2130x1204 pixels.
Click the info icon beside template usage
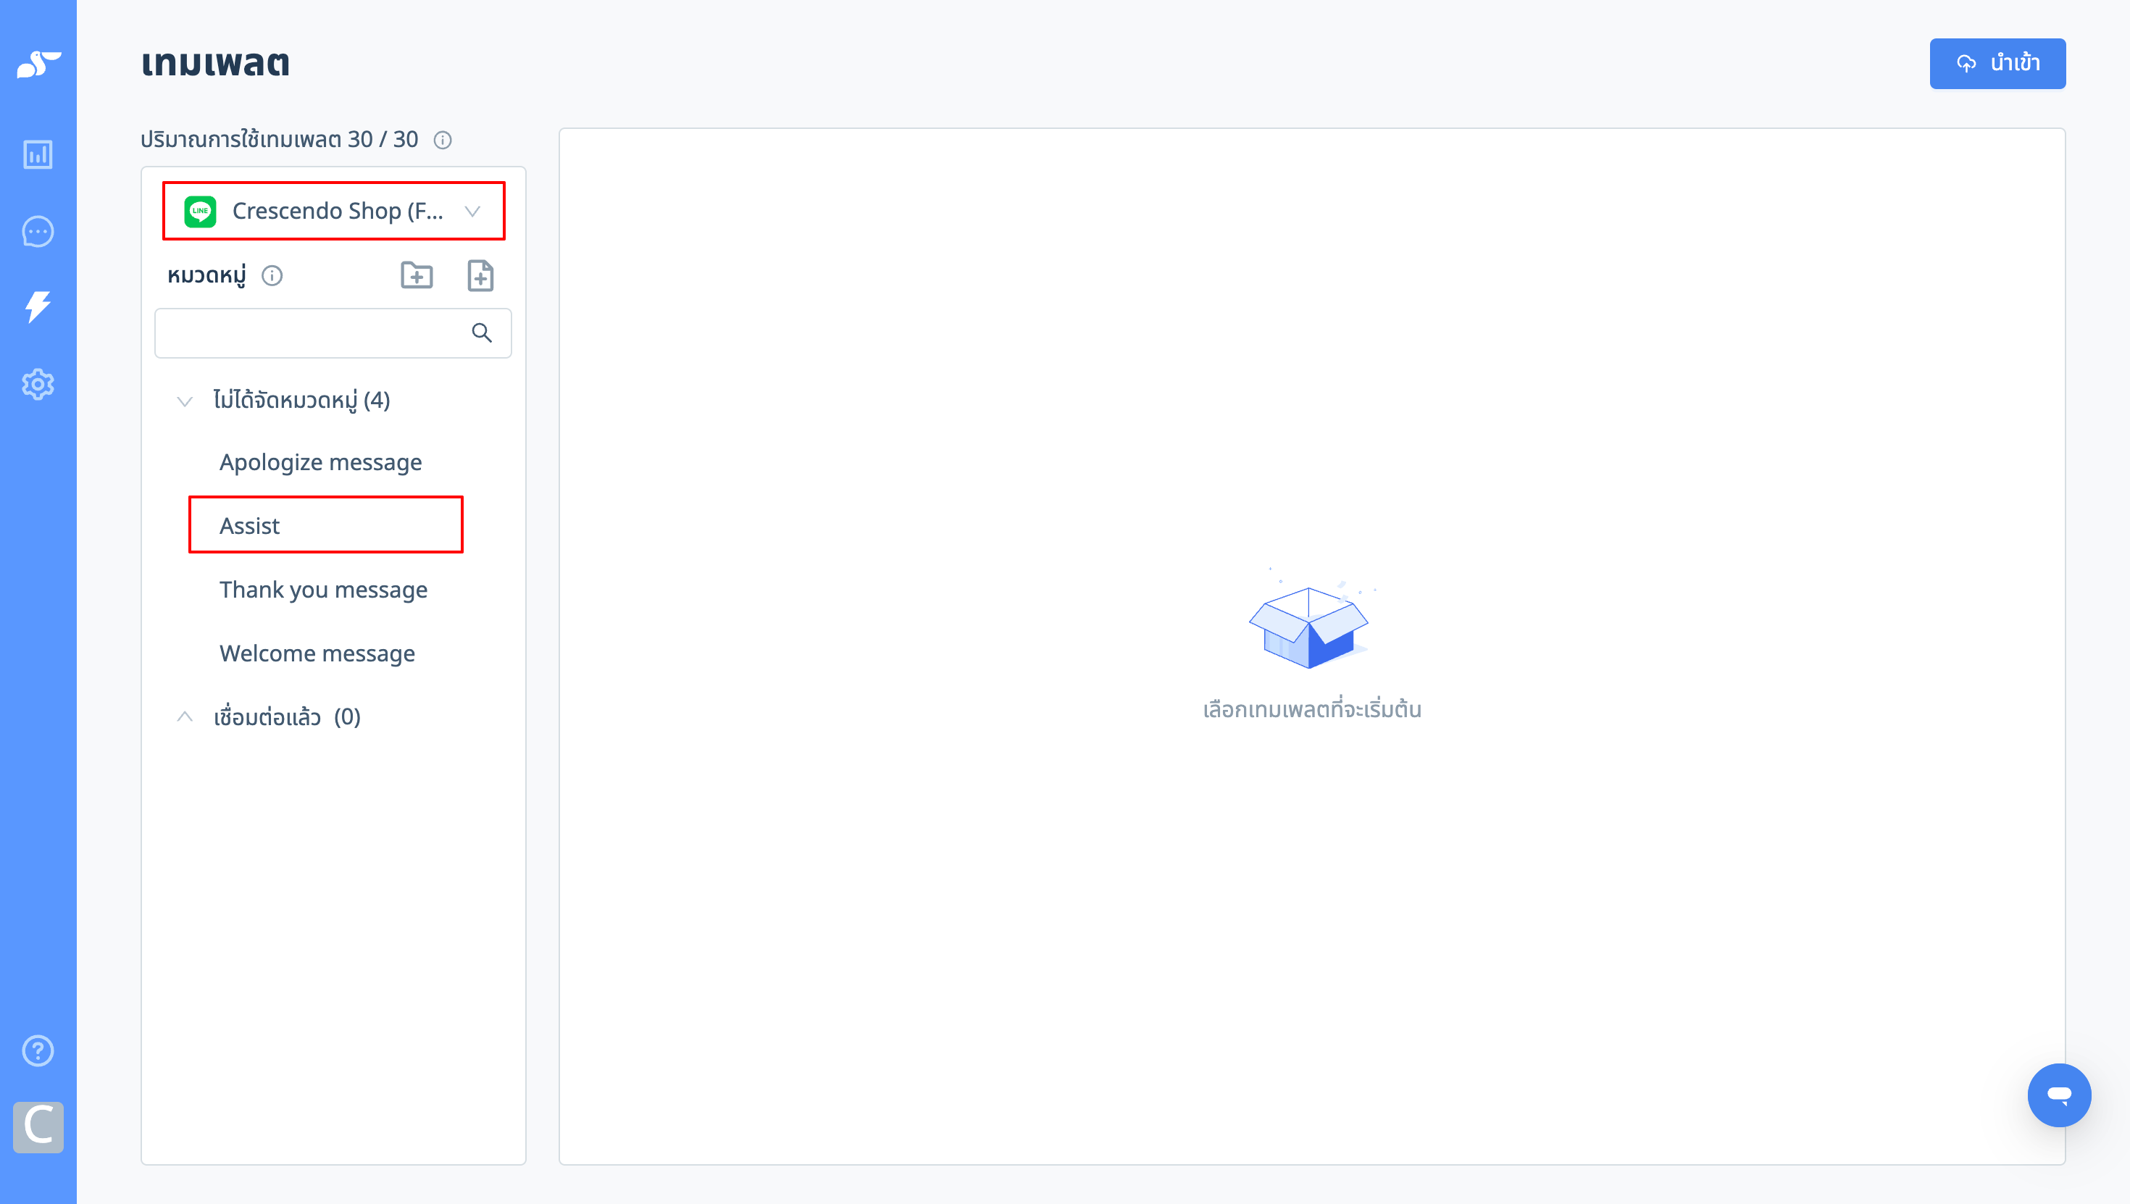[x=443, y=140]
